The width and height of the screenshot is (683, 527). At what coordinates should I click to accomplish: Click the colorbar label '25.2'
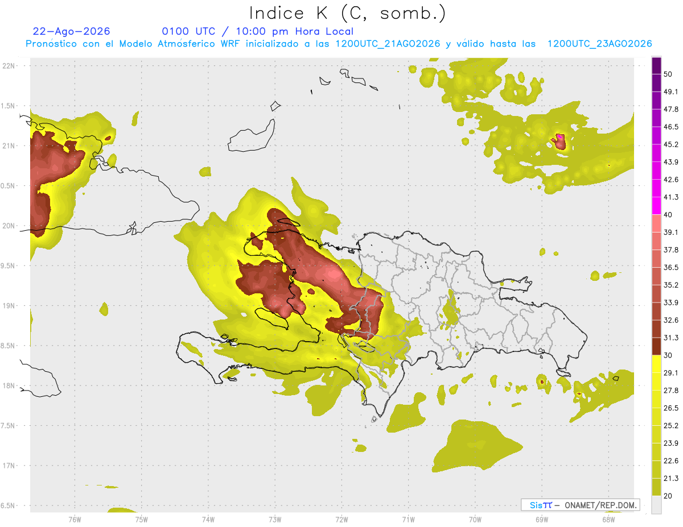click(670, 426)
